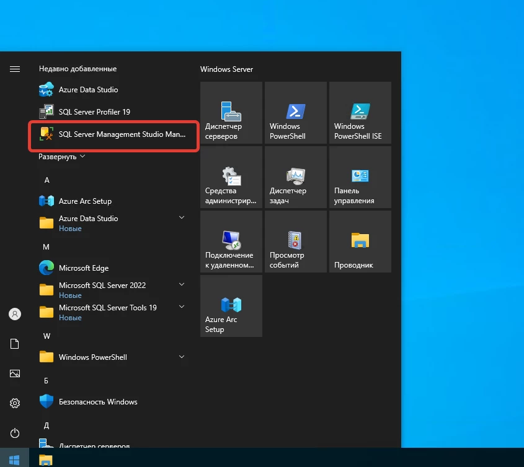524x467 pixels.
Task: Toggle the hamburger menu at top of Start
Action: tap(15, 69)
